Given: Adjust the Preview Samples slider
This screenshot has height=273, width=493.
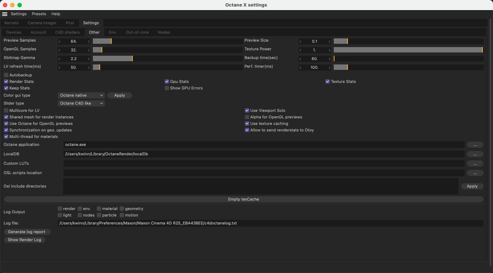Looking at the screenshot, I should [168, 42].
